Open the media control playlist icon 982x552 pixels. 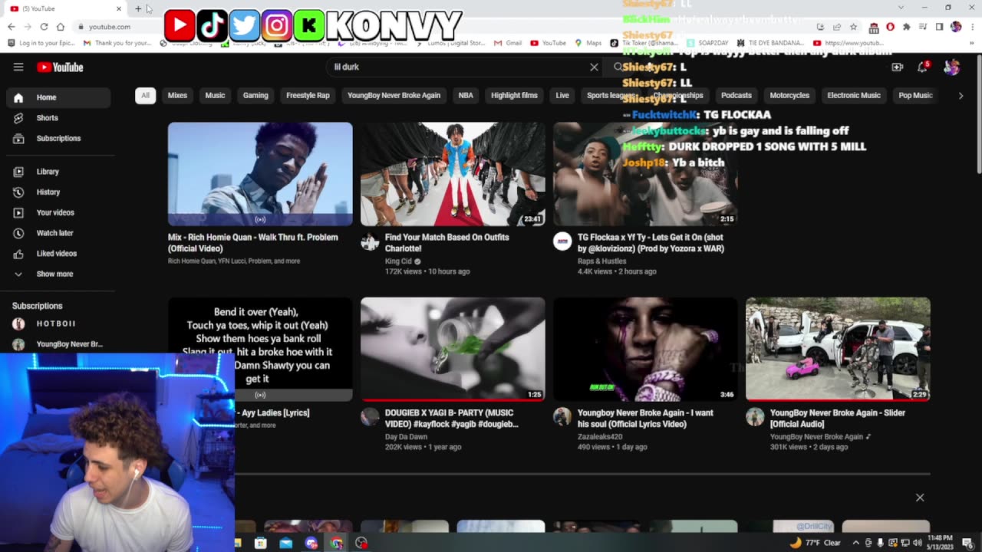(923, 27)
